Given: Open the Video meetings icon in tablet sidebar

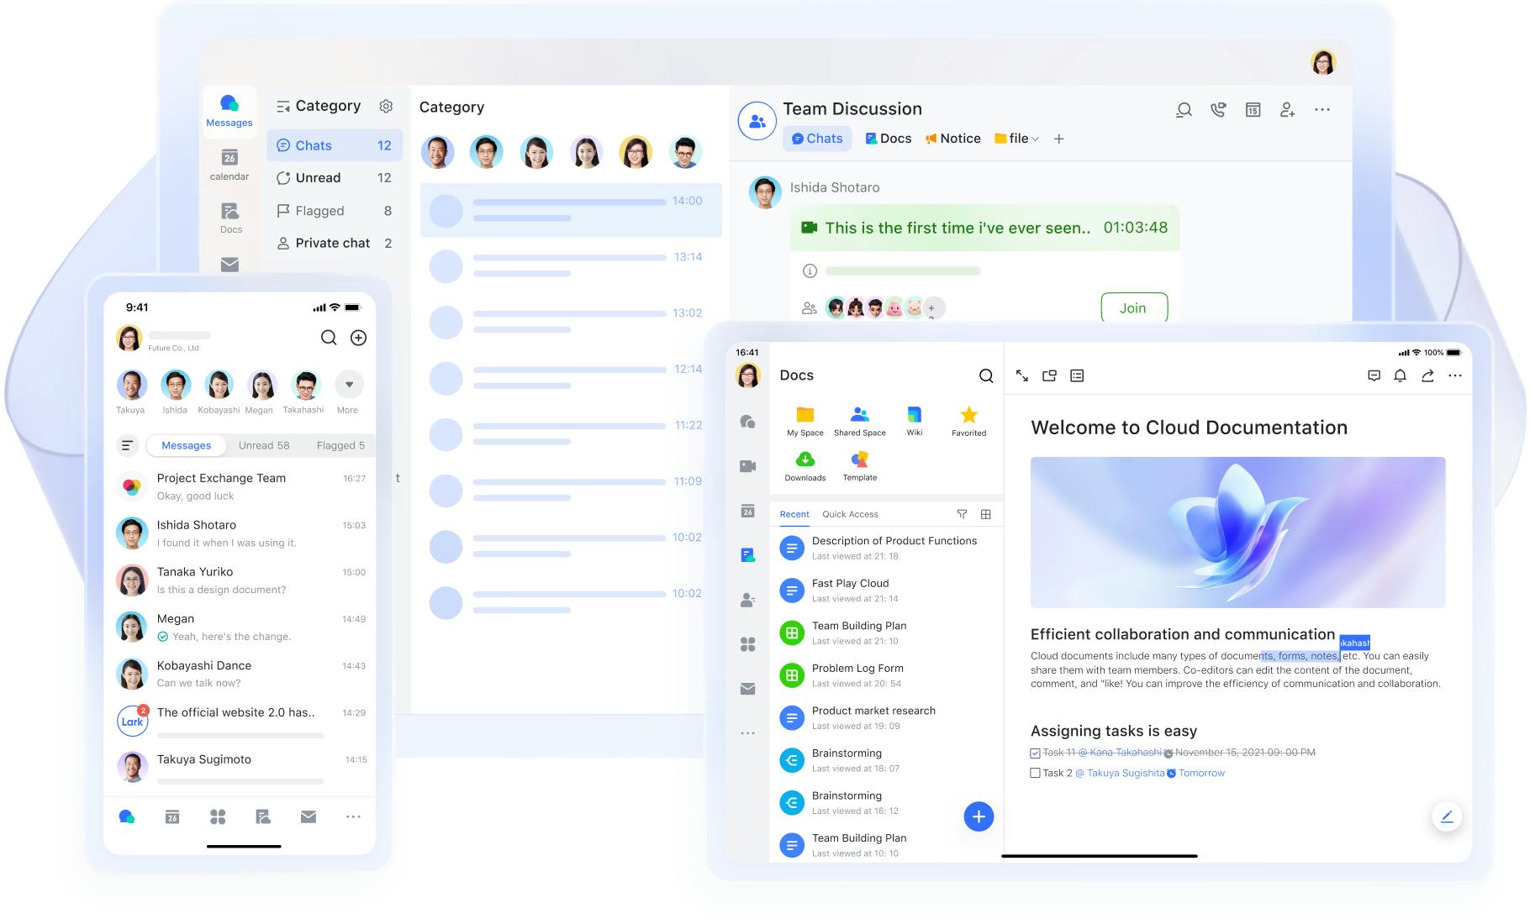Looking at the screenshot, I should (x=747, y=466).
